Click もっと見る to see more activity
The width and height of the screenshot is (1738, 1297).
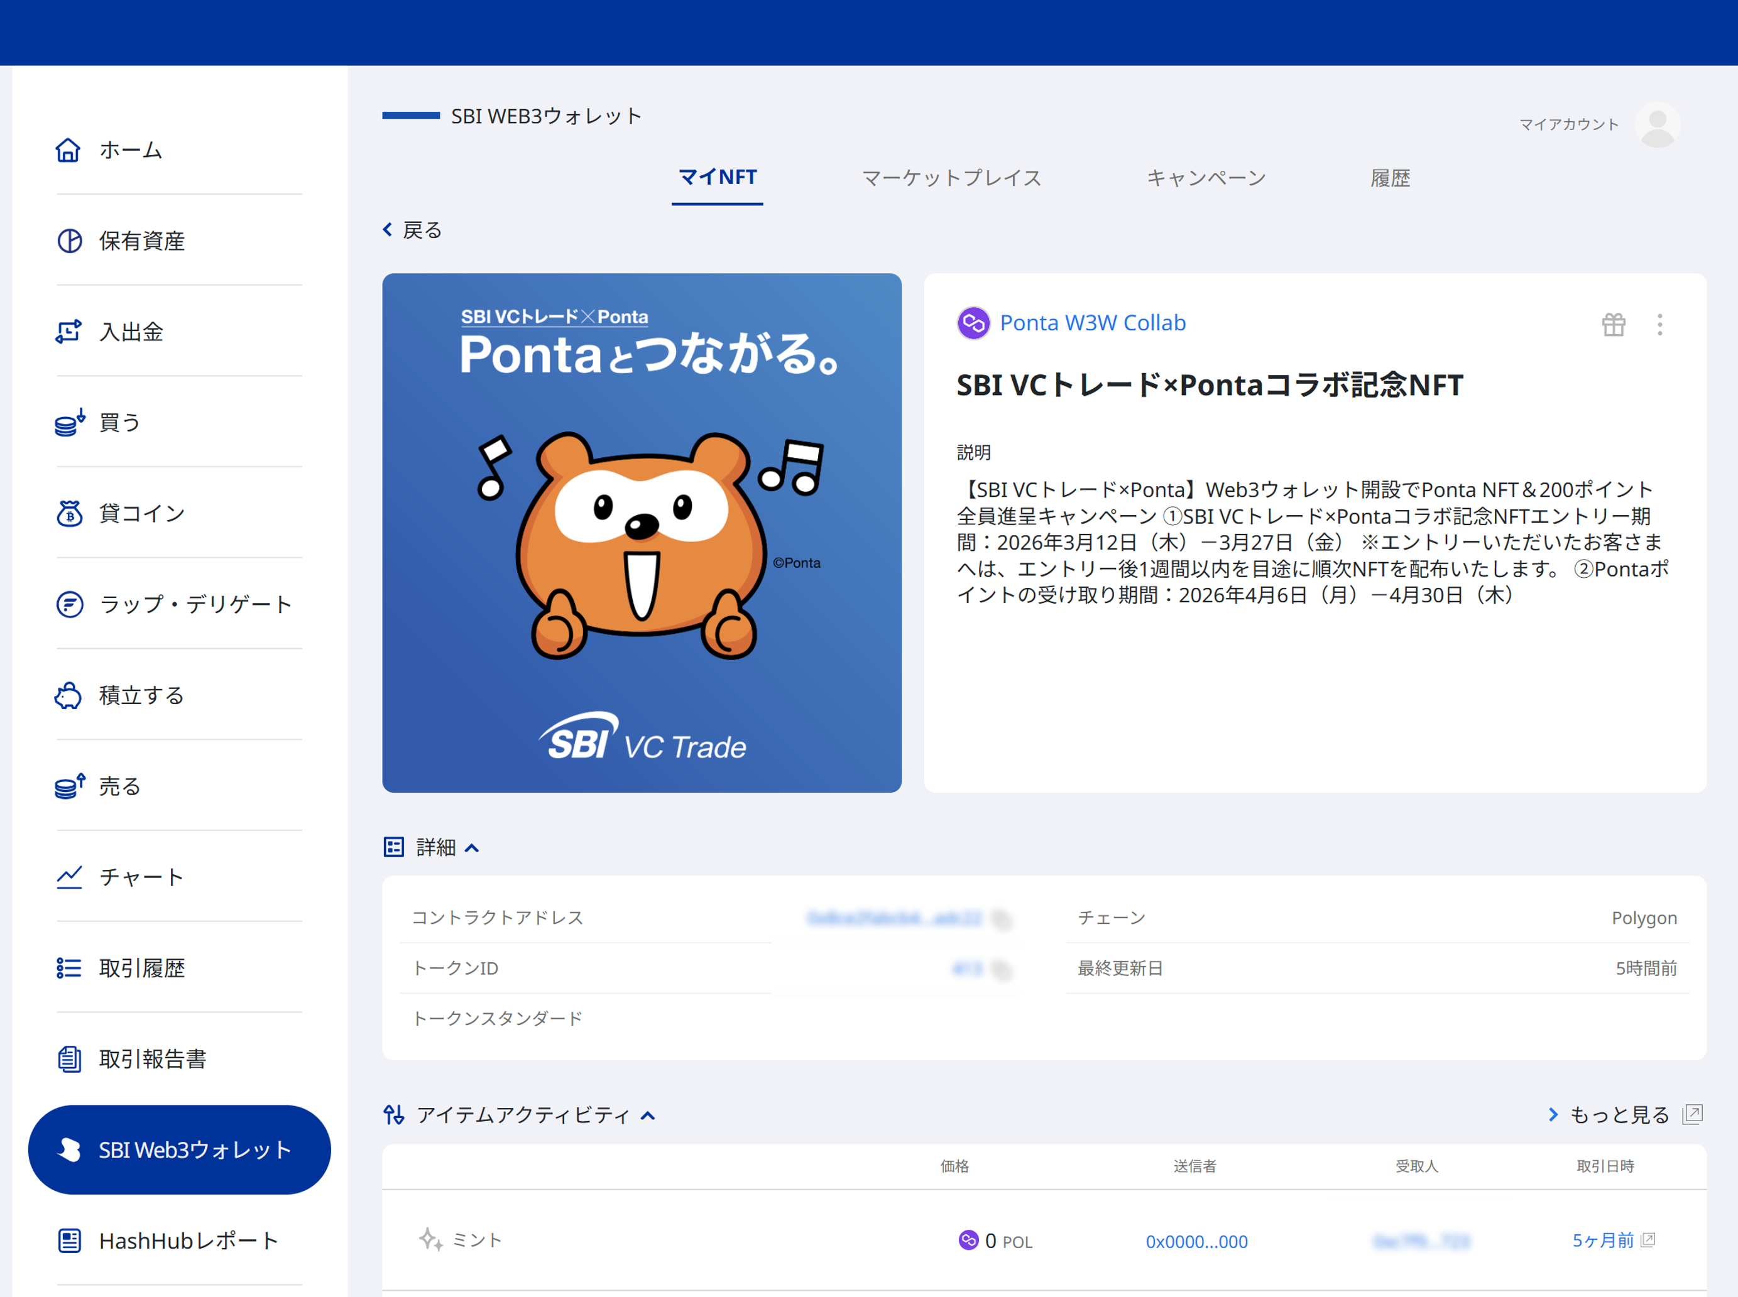pos(1619,1115)
